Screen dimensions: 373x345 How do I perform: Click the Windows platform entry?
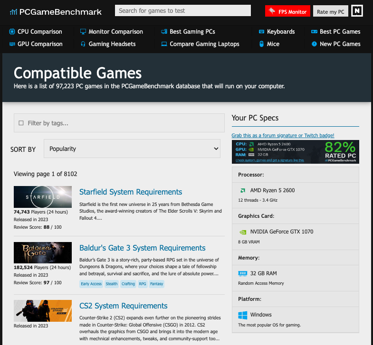click(296, 320)
